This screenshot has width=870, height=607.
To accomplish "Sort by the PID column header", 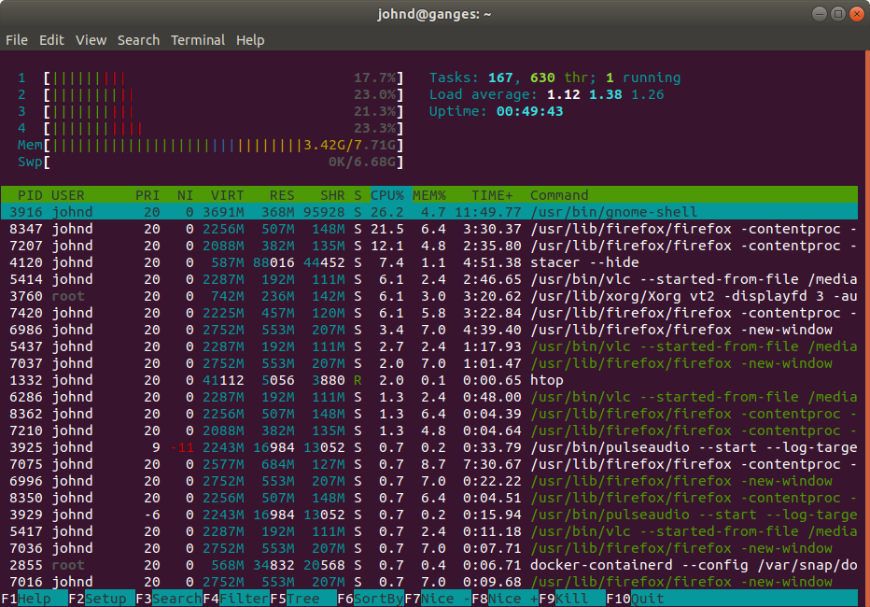I will click(x=30, y=195).
